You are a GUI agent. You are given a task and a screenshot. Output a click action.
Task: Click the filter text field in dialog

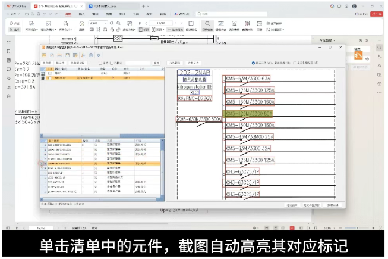138,63
